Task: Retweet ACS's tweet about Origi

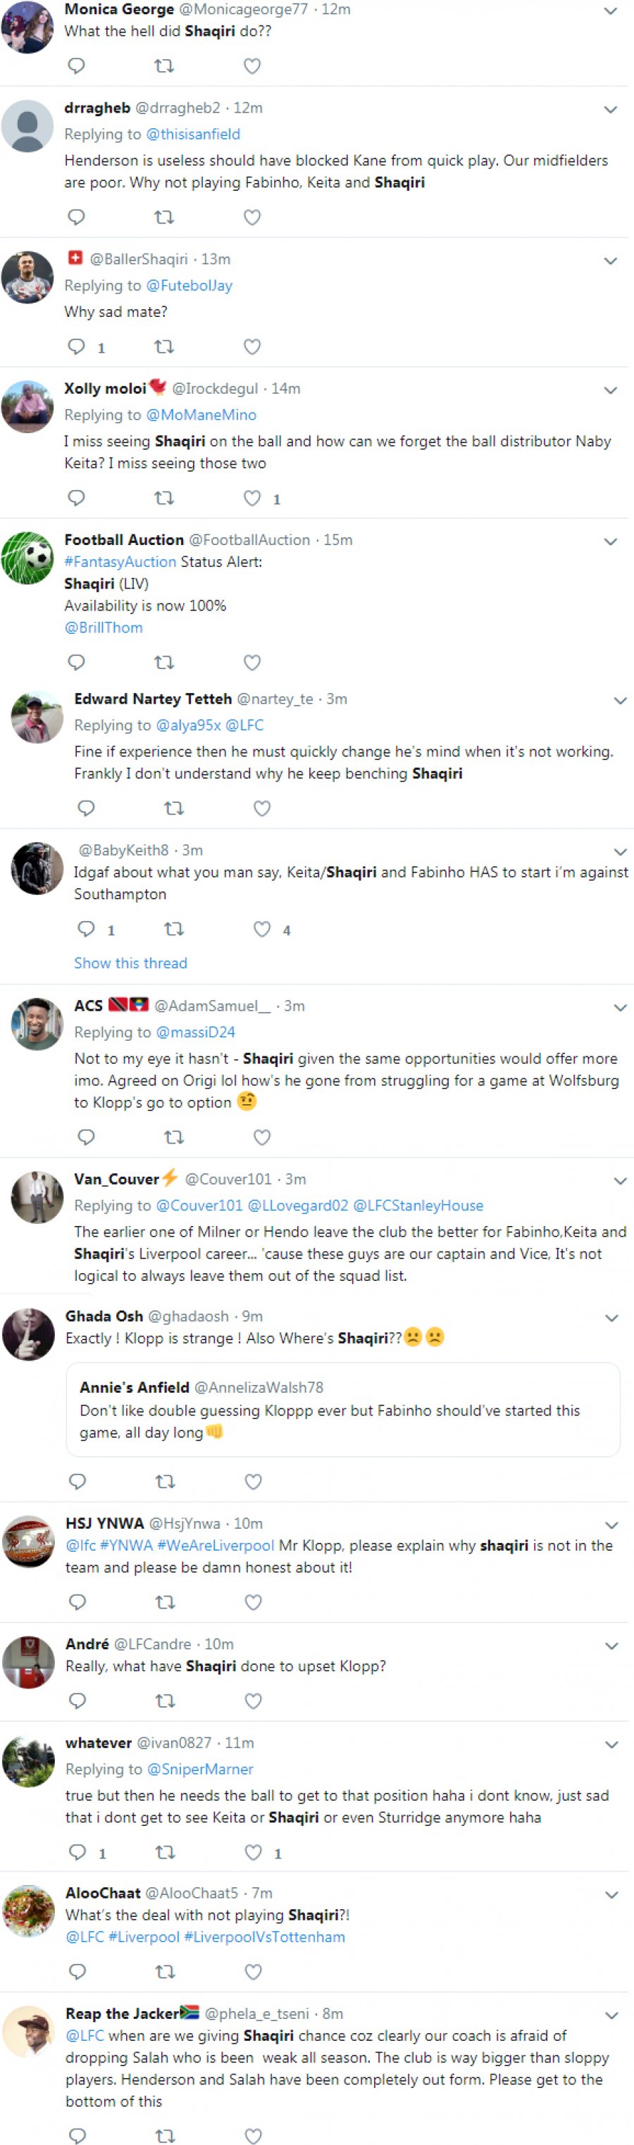Action: click(x=174, y=1137)
